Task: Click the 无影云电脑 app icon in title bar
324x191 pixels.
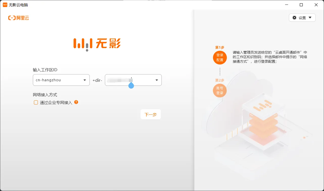Action: pos(5,5)
